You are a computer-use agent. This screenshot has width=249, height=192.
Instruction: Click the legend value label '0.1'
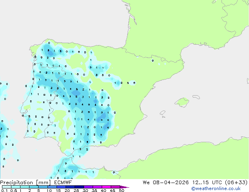click(x=4, y=190)
